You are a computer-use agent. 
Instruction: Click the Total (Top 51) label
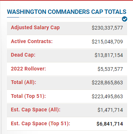coord(28,96)
